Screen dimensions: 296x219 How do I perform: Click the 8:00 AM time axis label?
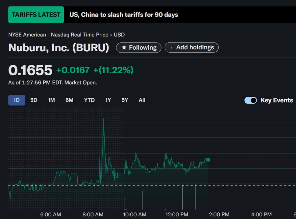coord(93,215)
